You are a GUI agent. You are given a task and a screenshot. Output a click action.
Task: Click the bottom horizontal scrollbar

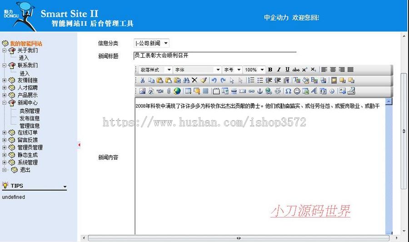pos(239,238)
